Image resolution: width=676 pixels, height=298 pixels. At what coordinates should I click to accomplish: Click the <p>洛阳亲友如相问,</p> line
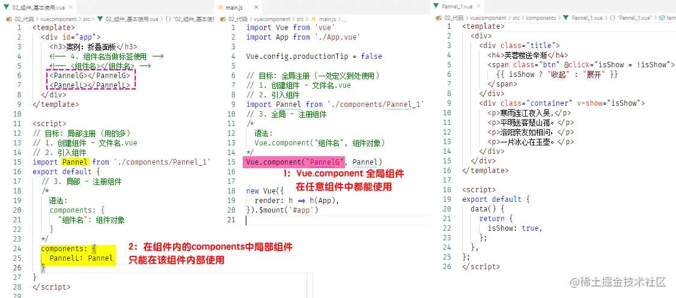(531, 132)
